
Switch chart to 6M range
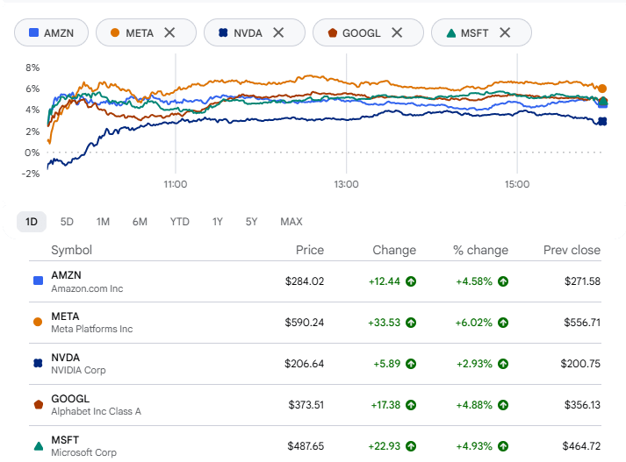point(140,222)
